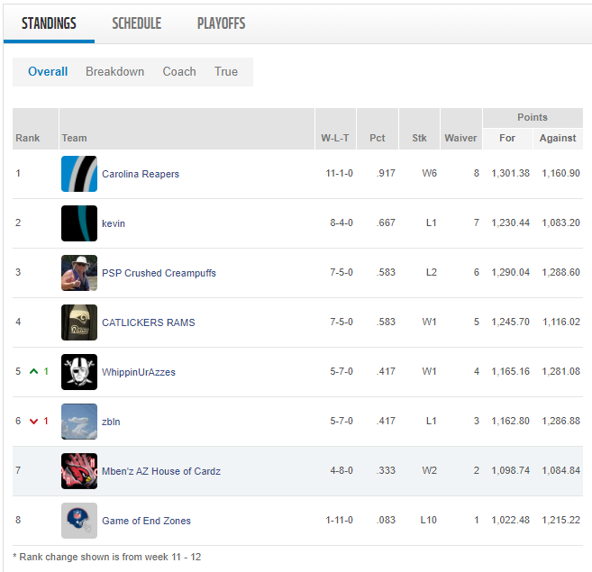Click the Pct column header

[378, 138]
